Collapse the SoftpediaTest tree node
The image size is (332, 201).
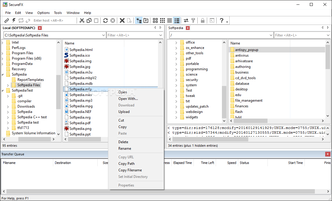pos(3,90)
